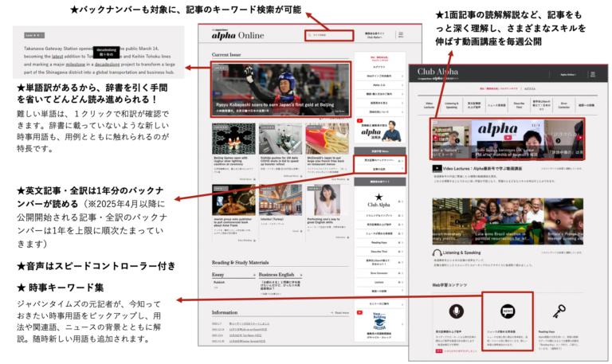Select the Video Lectures tab in Club Alpha
This screenshot has height=364, width=612.
[x=429, y=104]
